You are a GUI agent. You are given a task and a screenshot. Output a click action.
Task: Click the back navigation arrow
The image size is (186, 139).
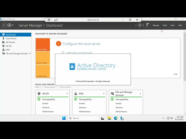coord(4,25)
